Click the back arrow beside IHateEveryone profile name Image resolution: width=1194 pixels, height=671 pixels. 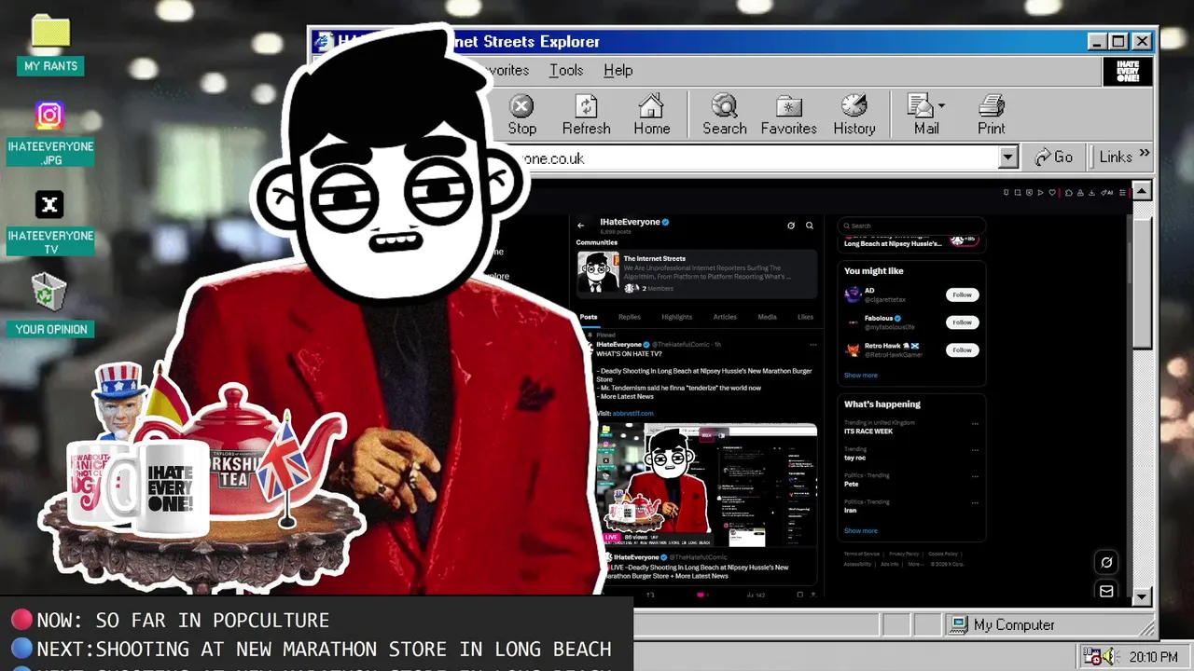tap(581, 225)
